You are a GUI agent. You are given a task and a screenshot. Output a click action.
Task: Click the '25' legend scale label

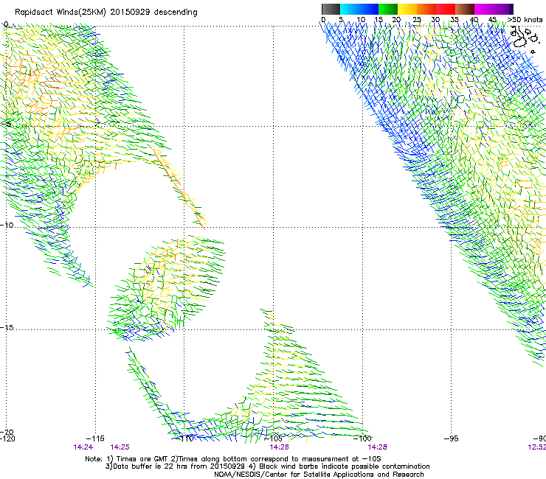click(x=417, y=19)
